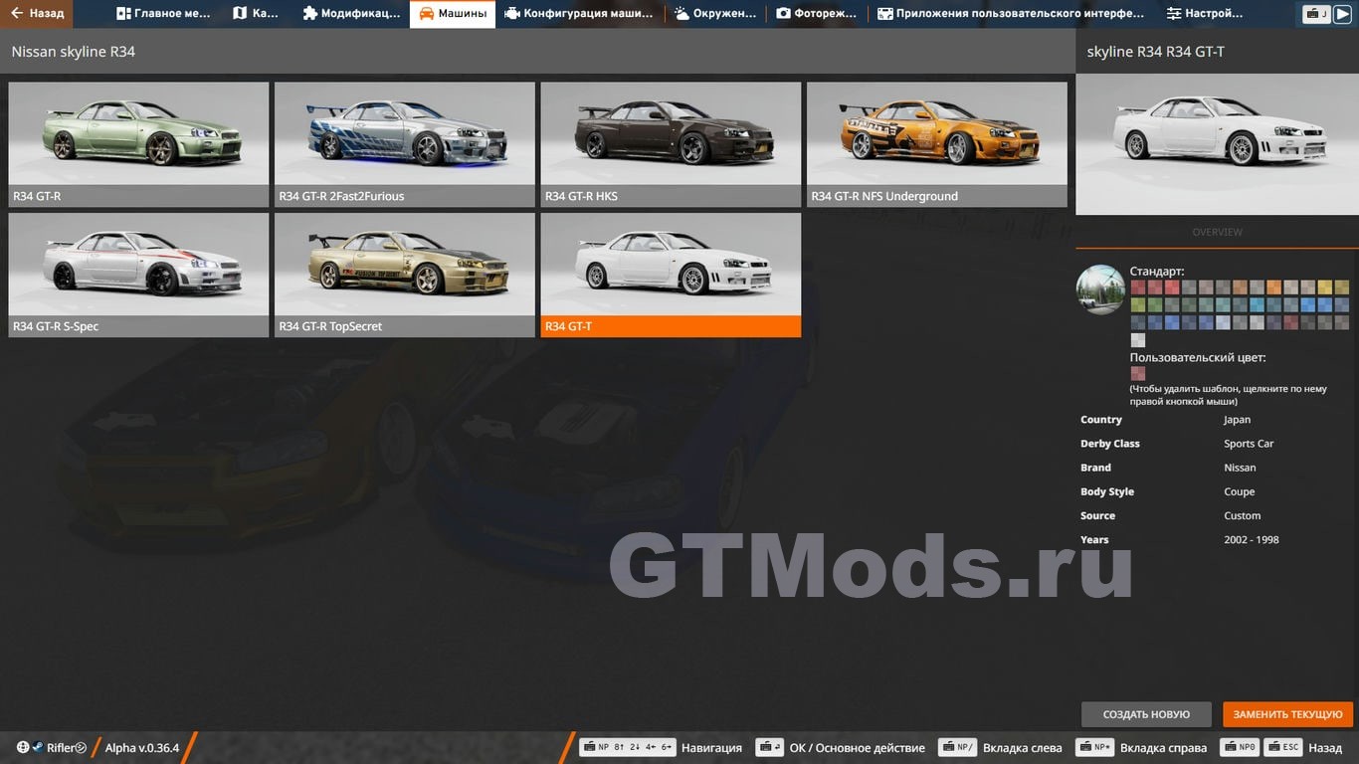The height and width of the screenshot is (764, 1359).
Task: Click the skyline R34 R34 GT-T title
Action: tap(1155, 52)
